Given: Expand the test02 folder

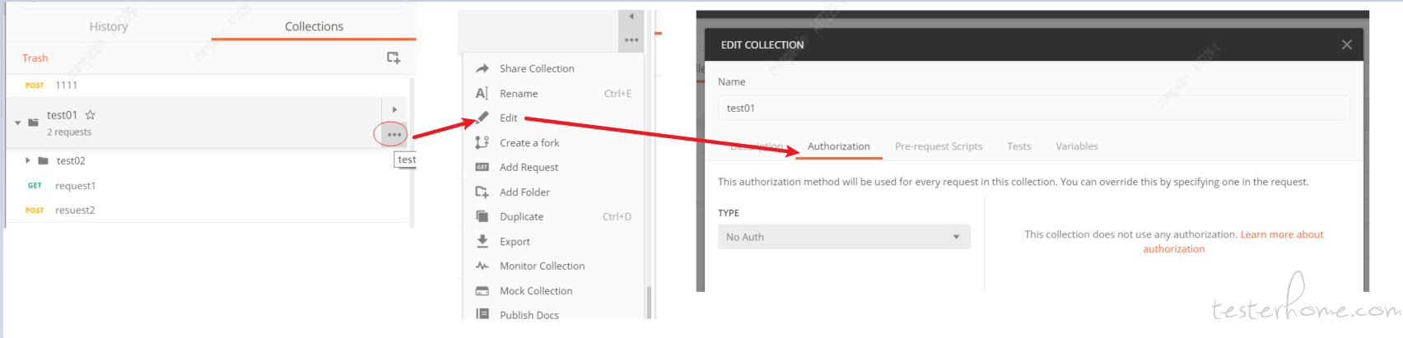Looking at the screenshot, I should (28, 160).
